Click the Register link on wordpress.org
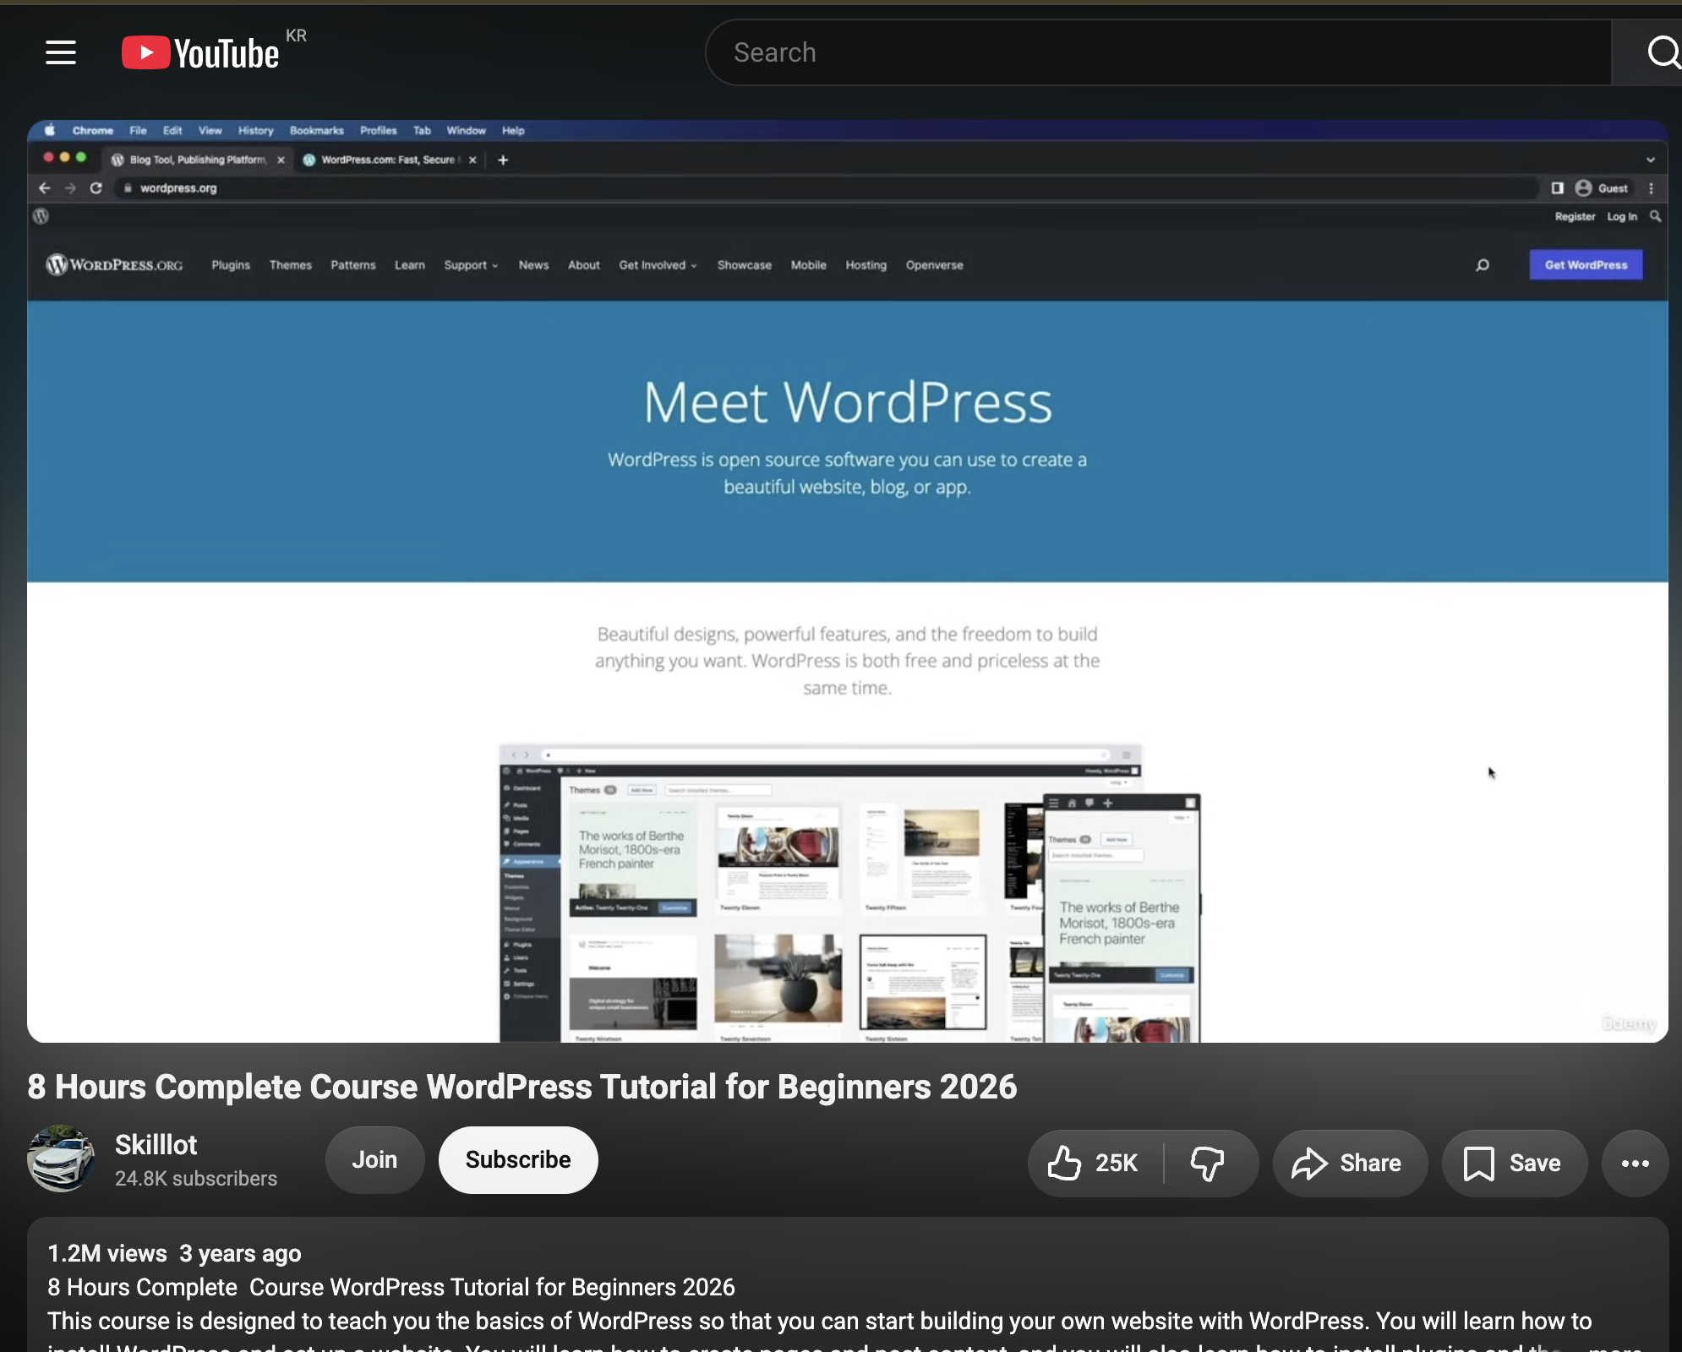 pos(1575,216)
